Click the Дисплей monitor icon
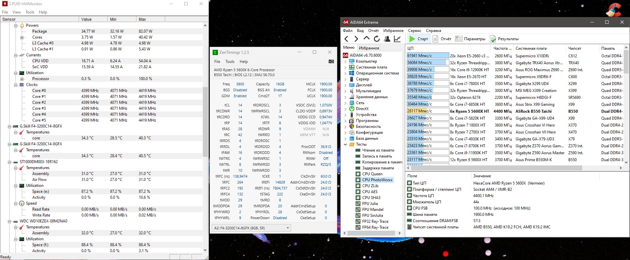 pos(352,85)
